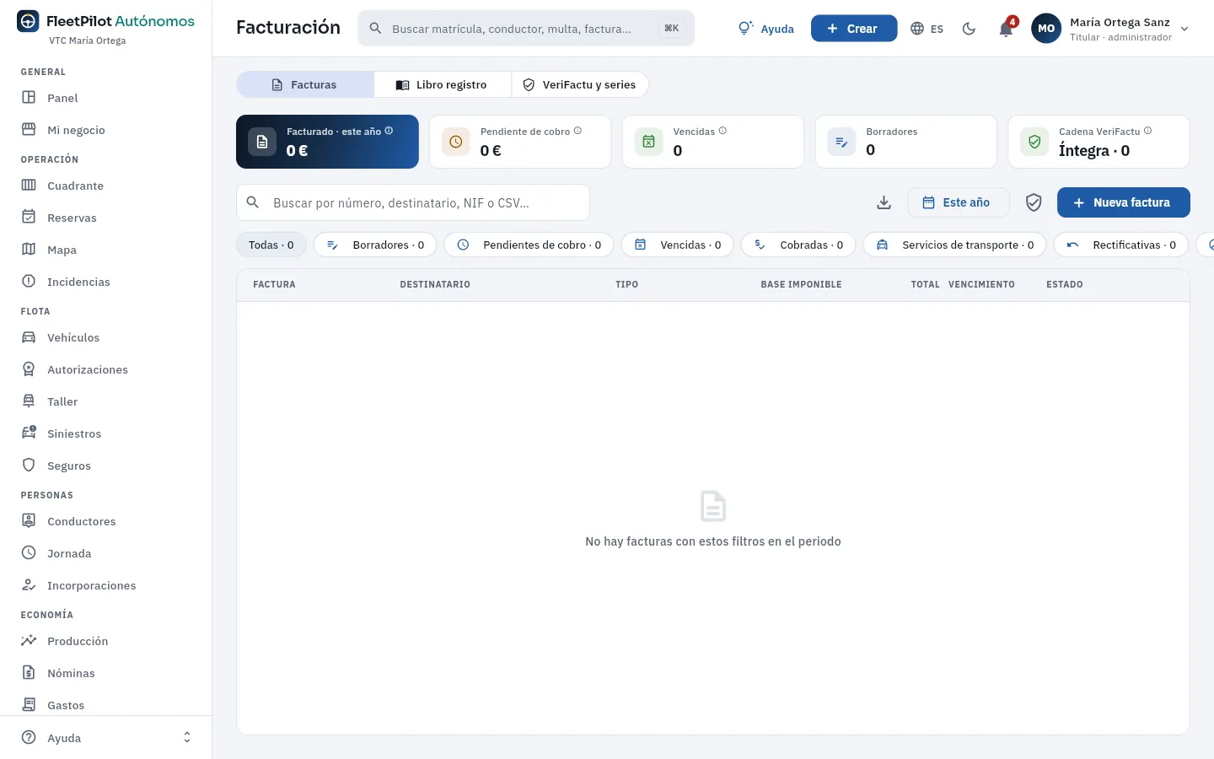1214x759 pixels.
Task: Filter by Vencidas chip
Action: (677, 245)
